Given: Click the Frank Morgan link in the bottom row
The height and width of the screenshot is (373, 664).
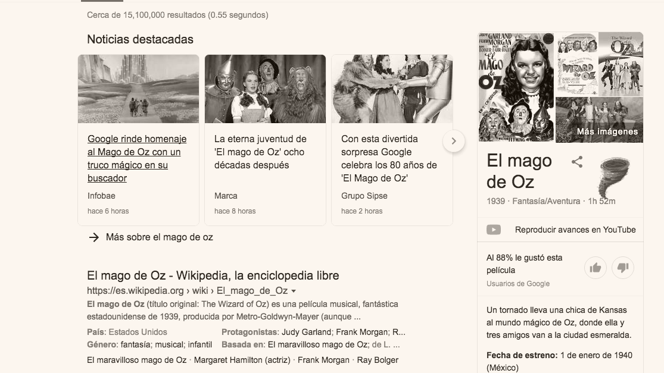Looking at the screenshot, I should click(323, 360).
